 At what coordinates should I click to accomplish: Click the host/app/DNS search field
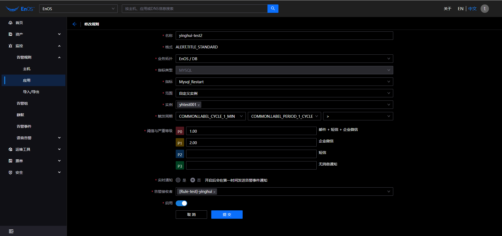click(195, 9)
